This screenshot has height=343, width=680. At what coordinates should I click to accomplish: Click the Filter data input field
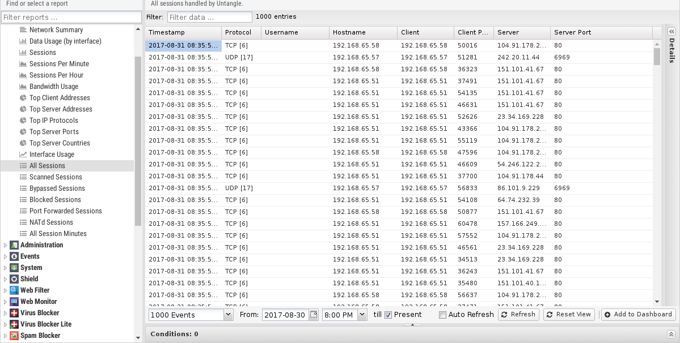click(209, 17)
